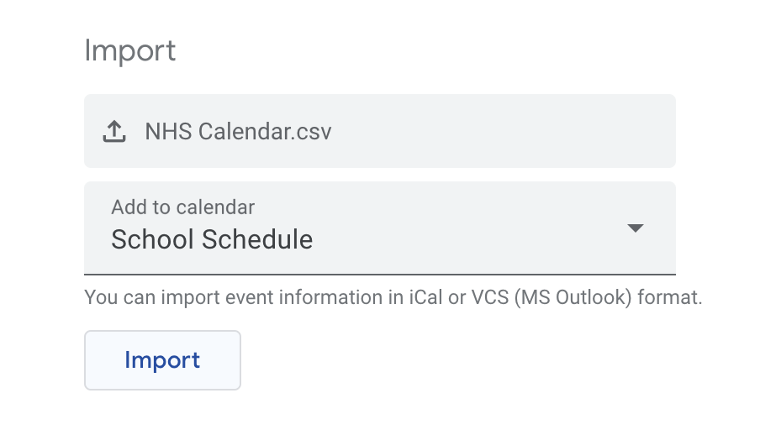The image size is (760, 435).
Task: Click the blue Import label on the button
Action: pos(162,360)
